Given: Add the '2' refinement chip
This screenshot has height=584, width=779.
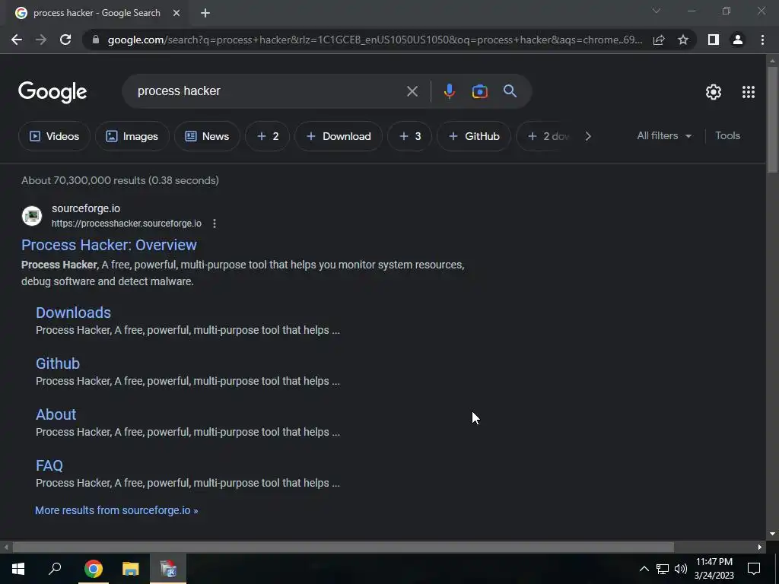Looking at the screenshot, I should coord(267,136).
